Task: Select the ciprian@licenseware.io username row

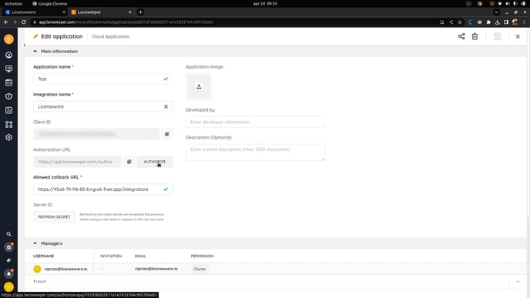Action: click(x=66, y=269)
